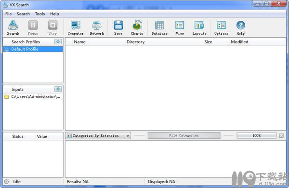
Task: Click the 'Results: NA' status bar text
Action: (78, 182)
